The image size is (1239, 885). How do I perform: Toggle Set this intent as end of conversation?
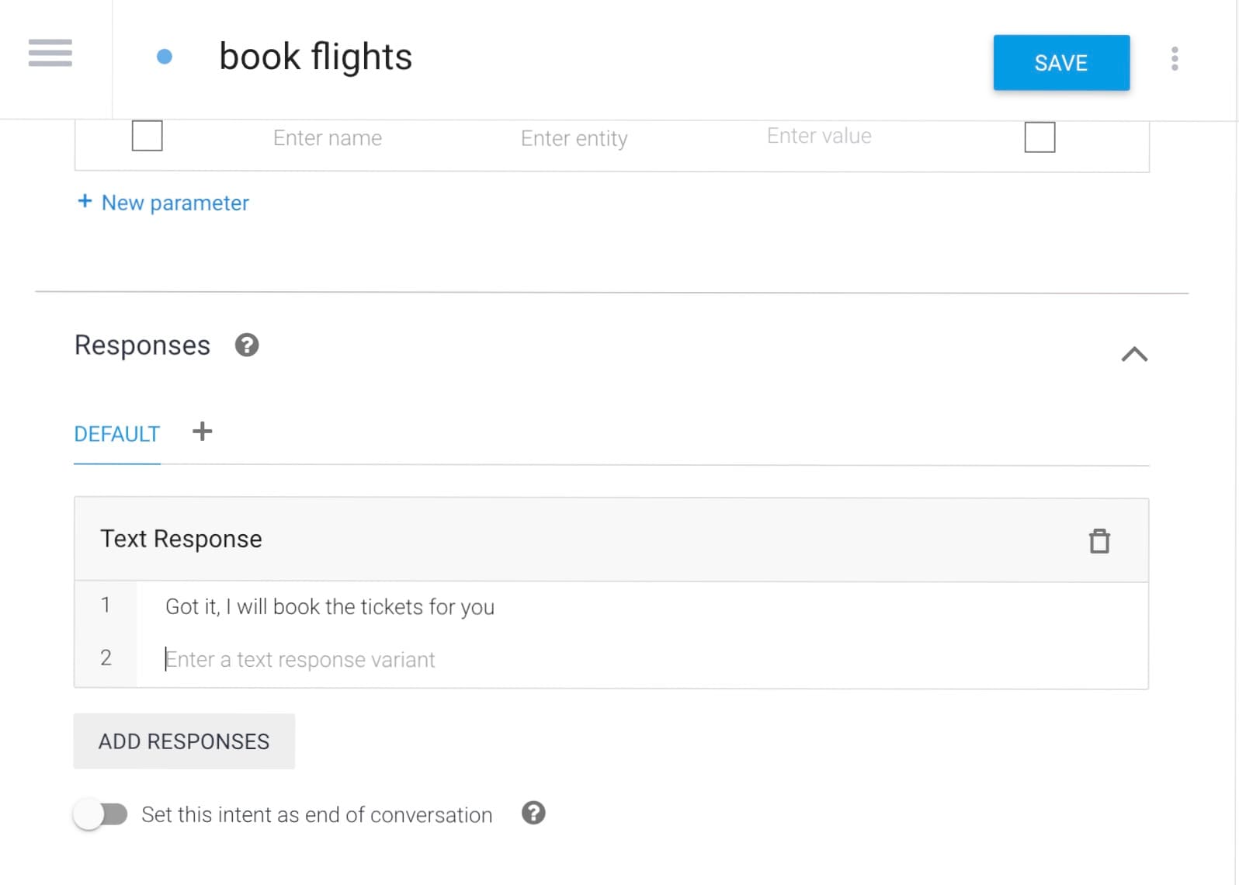click(x=101, y=814)
